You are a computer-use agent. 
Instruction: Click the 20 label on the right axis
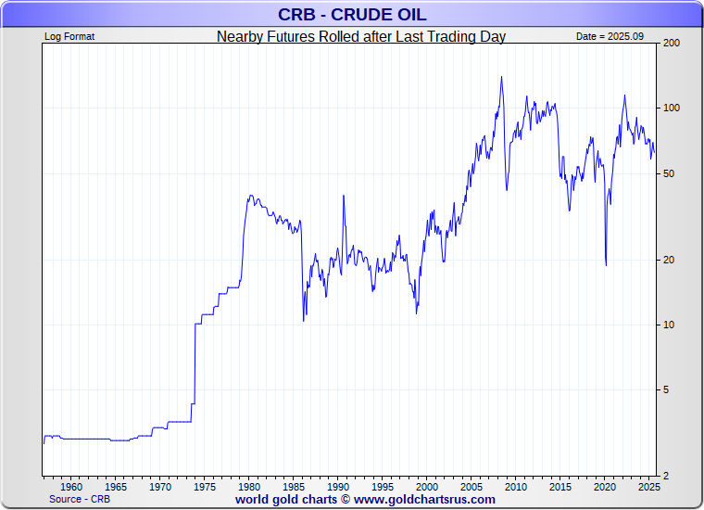click(669, 260)
